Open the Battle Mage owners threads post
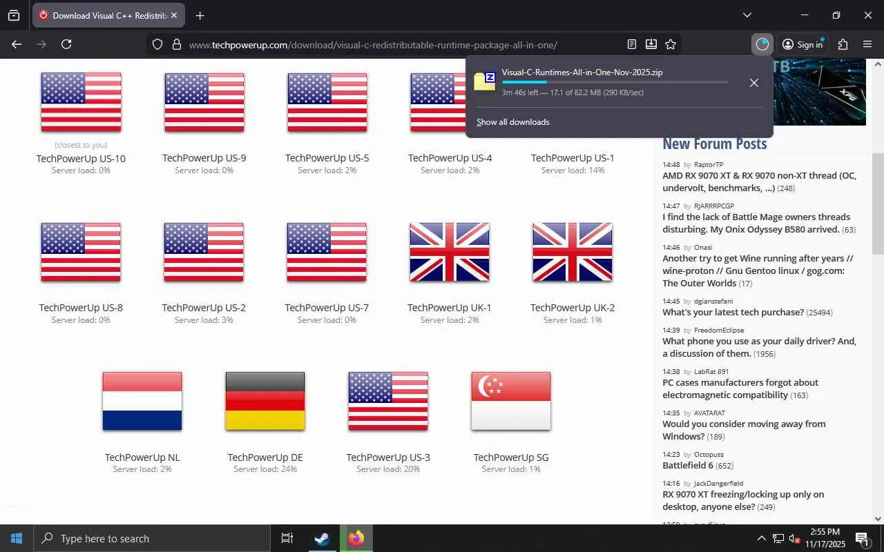Screen dimensions: 884x552 756,223
